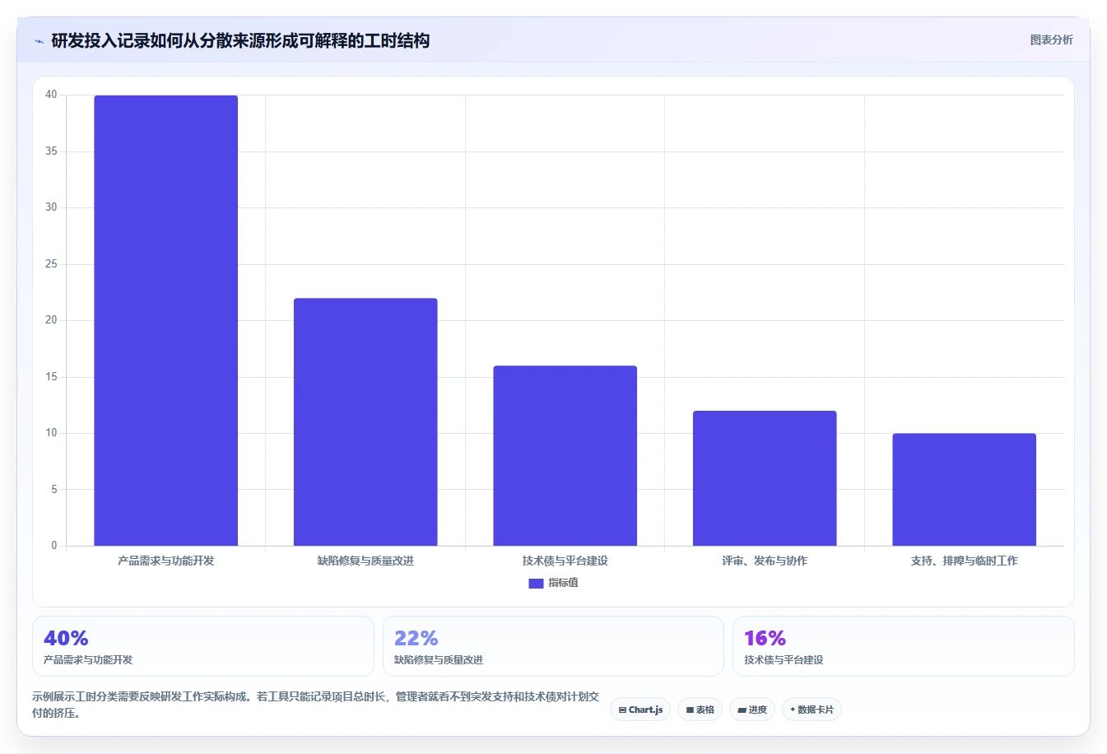This screenshot has height=754, width=1107.
Task: Click the 技术债与平台建设 axis label
Action: click(565, 561)
